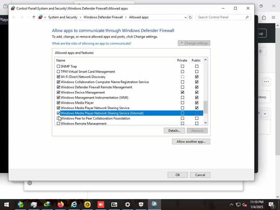Open the active globe app on the taskbar
The image size is (280, 210).
coord(154,204)
